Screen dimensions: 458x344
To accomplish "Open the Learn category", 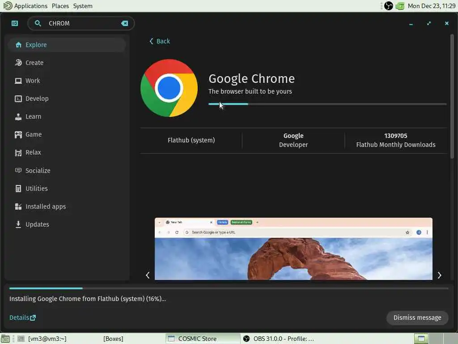I will pos(67,116).
